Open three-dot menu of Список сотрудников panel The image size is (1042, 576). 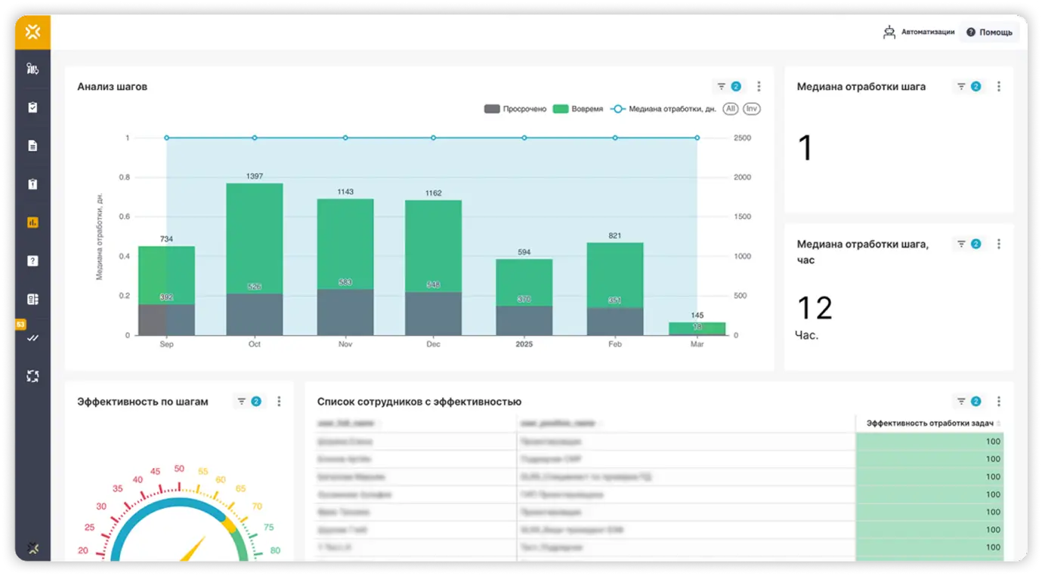pos(998,402)
